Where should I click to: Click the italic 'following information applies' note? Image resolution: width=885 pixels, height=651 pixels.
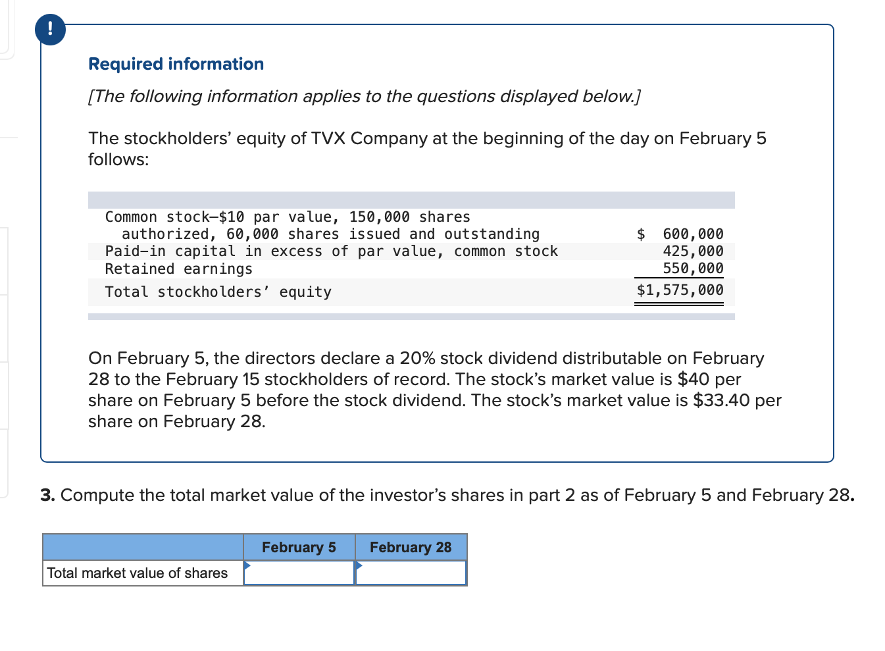(364, 96)
